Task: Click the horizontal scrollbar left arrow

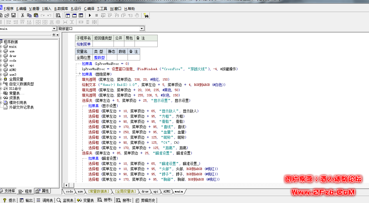Action: pyautogui.click(x=67, y=185)
